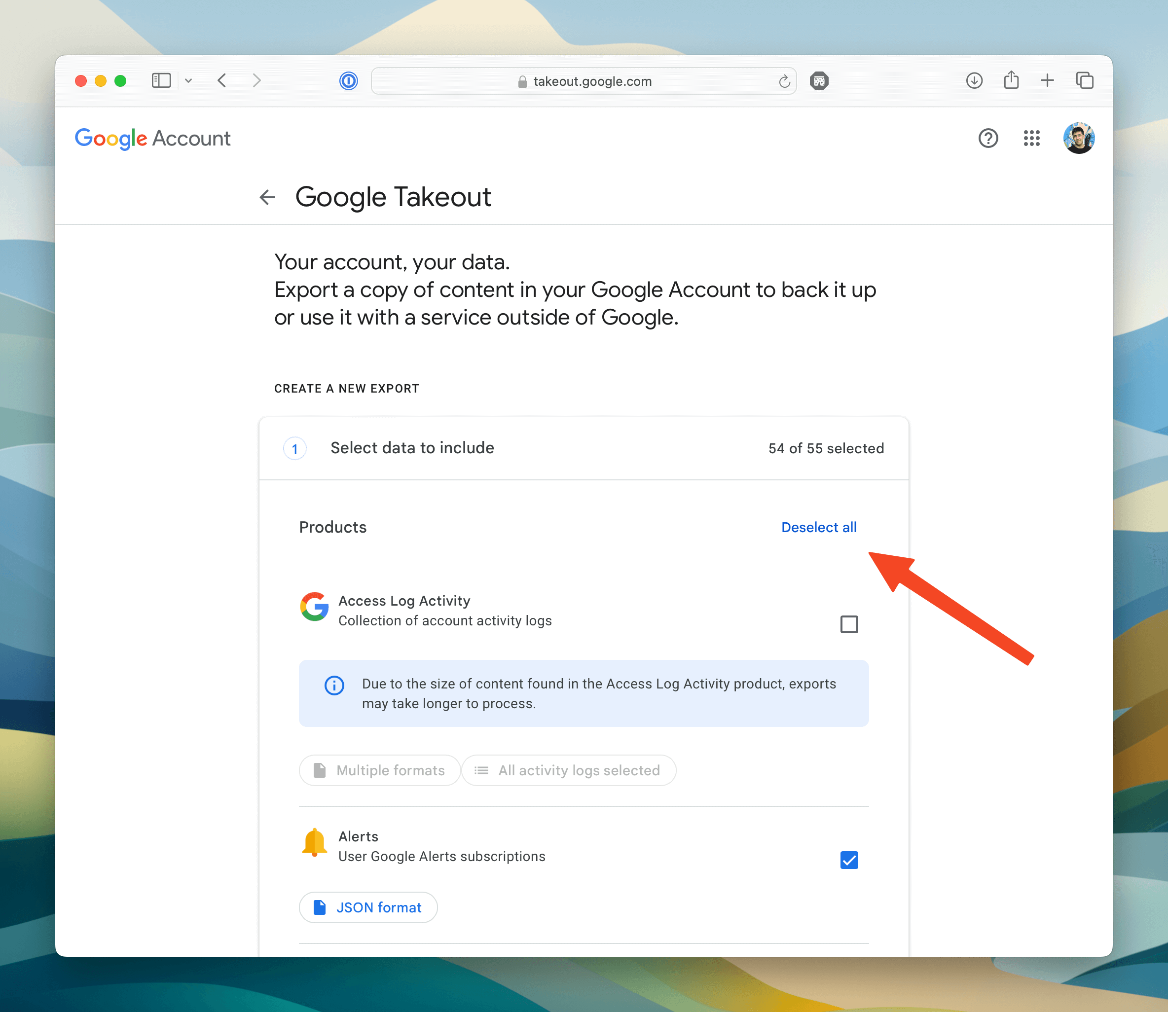This screenshot has height=1012, width=1168.
Task: Click the info icon in the blue notice
Action: (x=334, y=685)
